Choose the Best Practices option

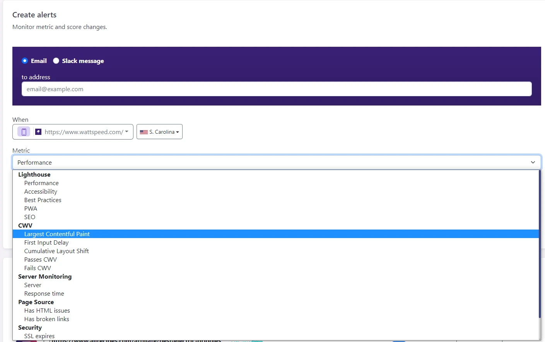(x=276, y=200)
